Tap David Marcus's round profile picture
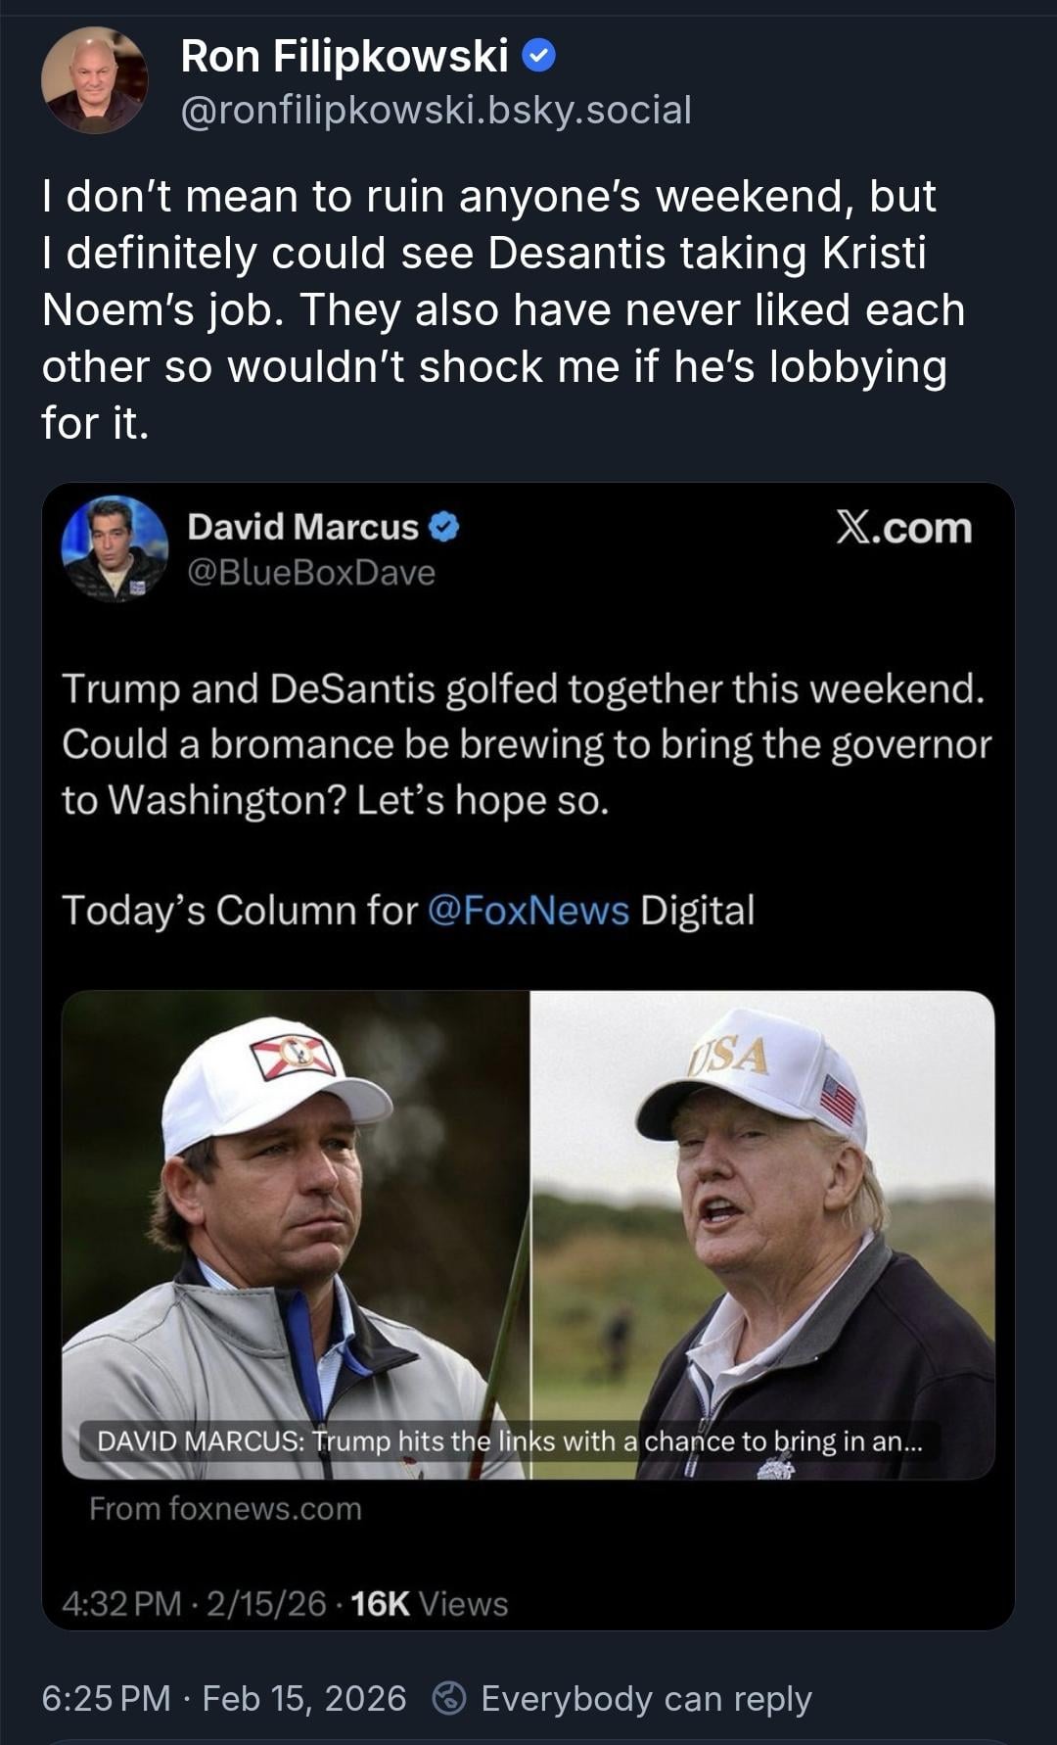This screenshot has height=1745, width=1057. coord(115,548)
